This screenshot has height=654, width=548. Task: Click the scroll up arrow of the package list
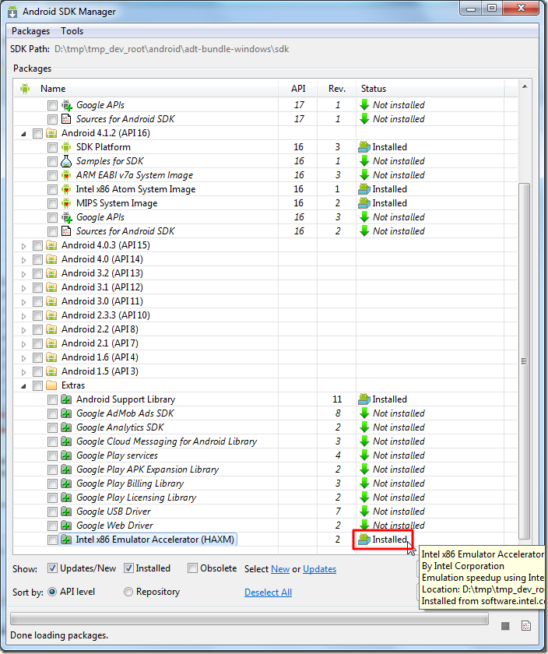525,86
